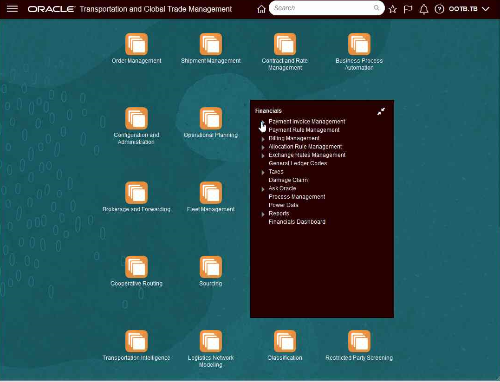Open Restricted Party Screening tile icon
The width and height of the screenshot is (500, 382).
pyautogui.click(x=359, y=341)
